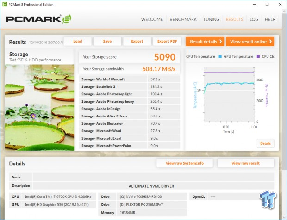Select the Storage - Adobe Photoshop light row

(x=130, y=94)
